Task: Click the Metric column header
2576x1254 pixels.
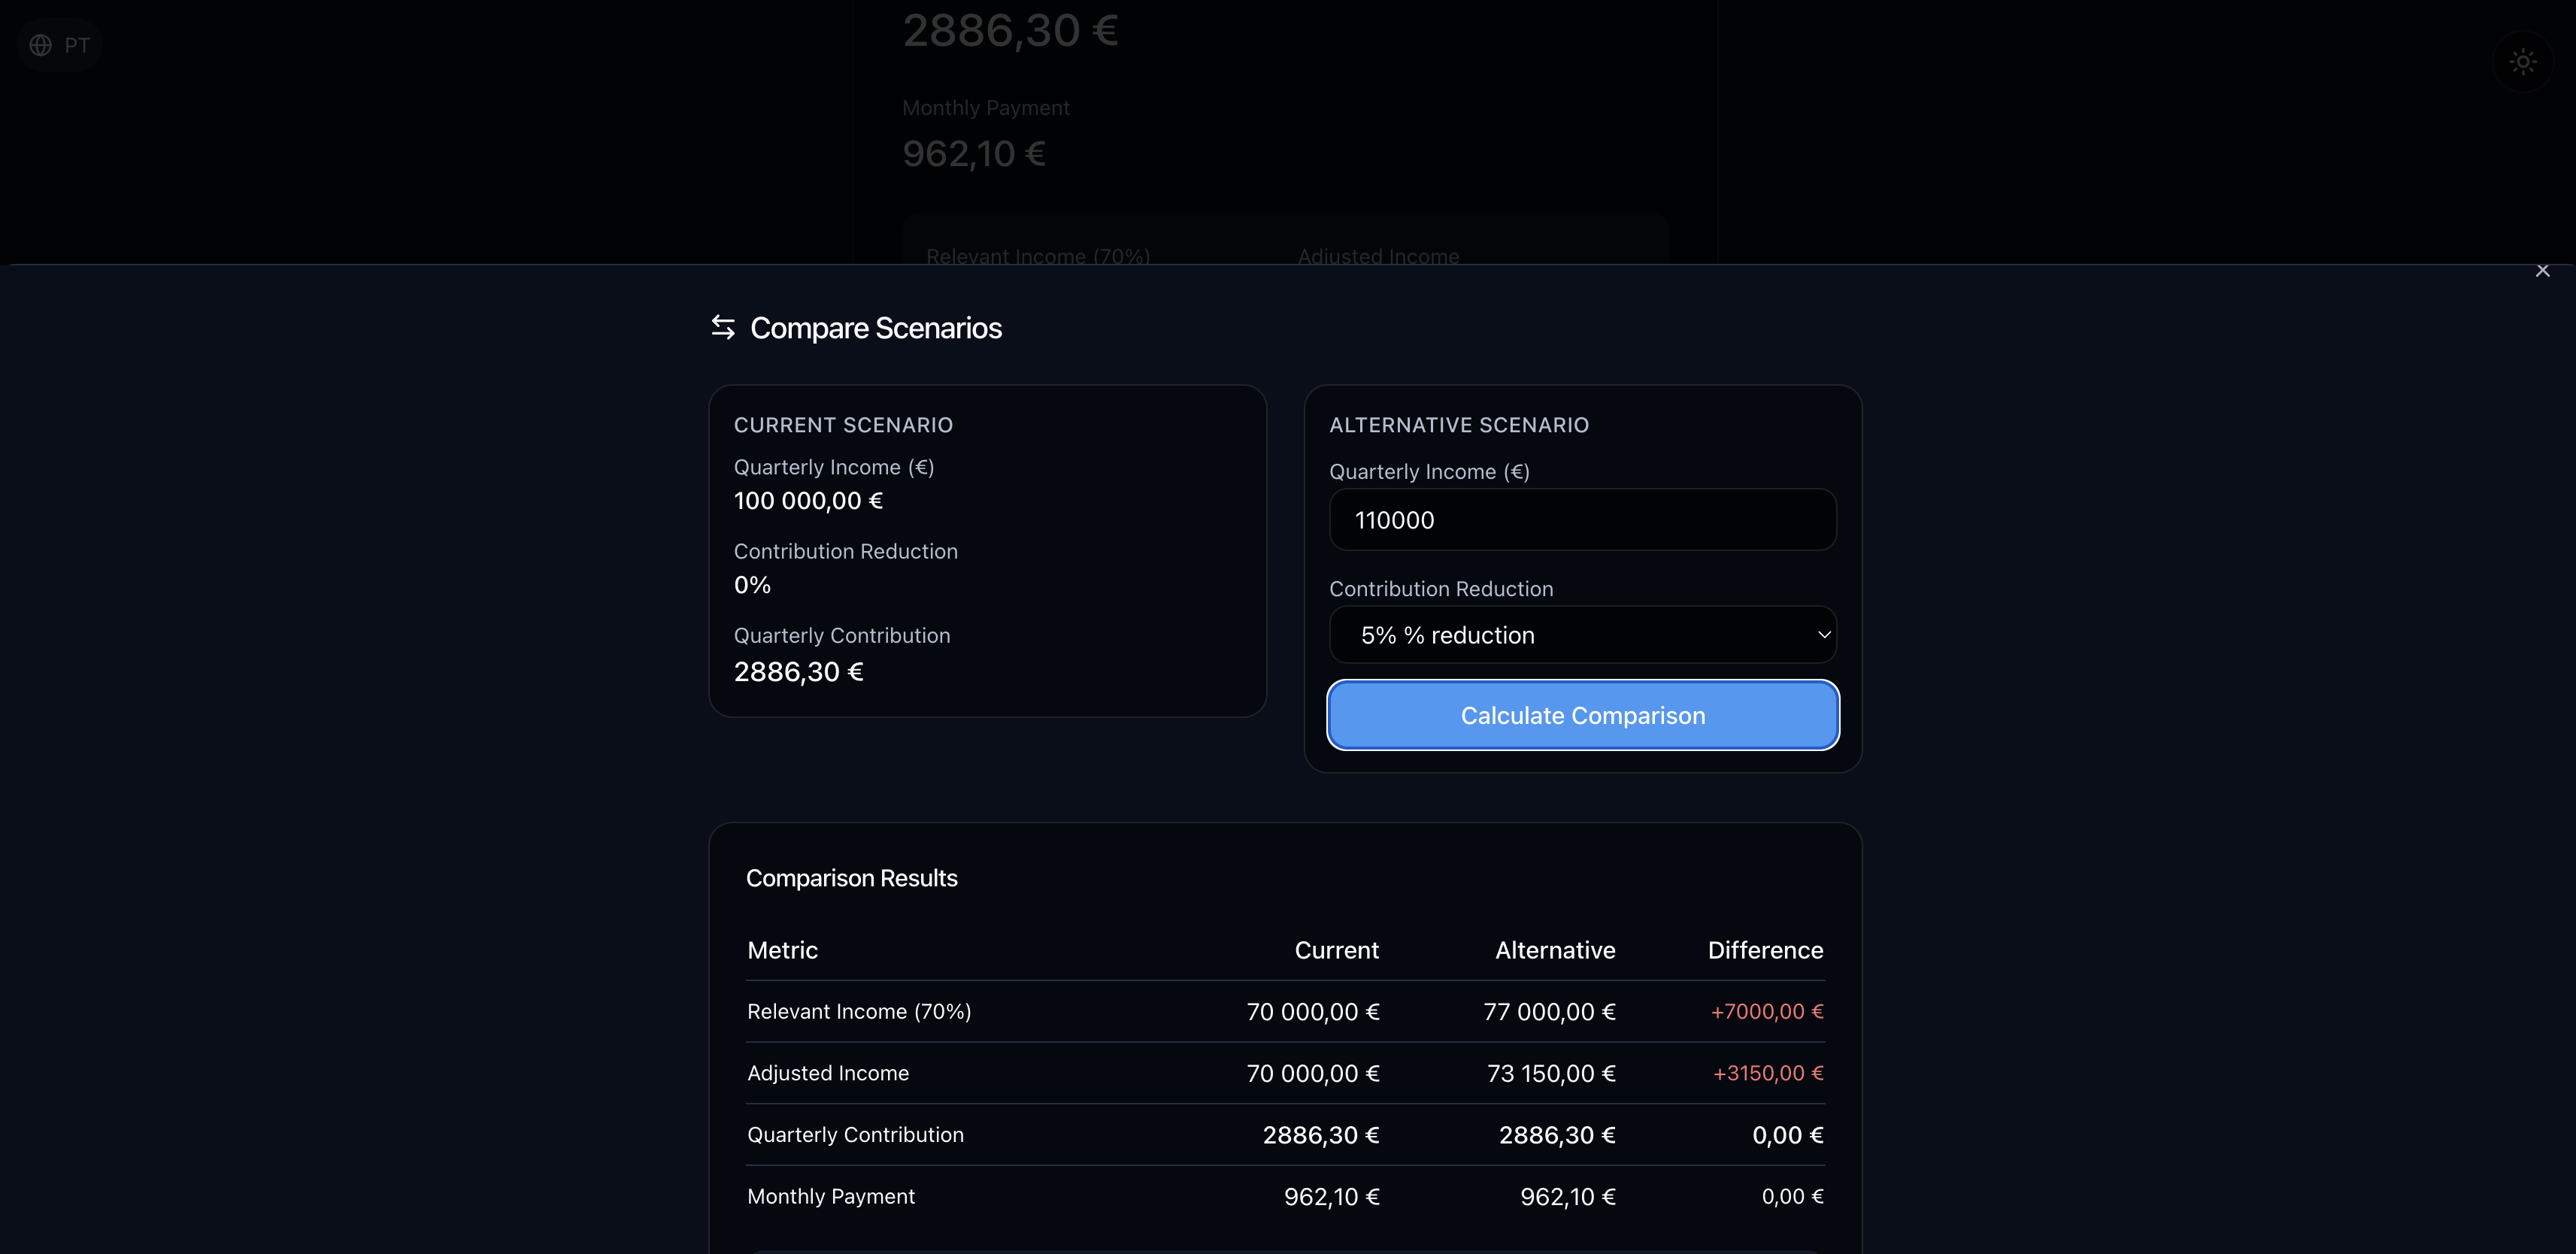Action: [x=782, y=950]
